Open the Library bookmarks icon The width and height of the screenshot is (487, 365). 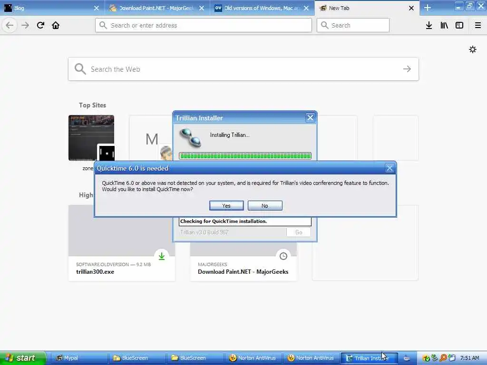click(x=444, y=25)
